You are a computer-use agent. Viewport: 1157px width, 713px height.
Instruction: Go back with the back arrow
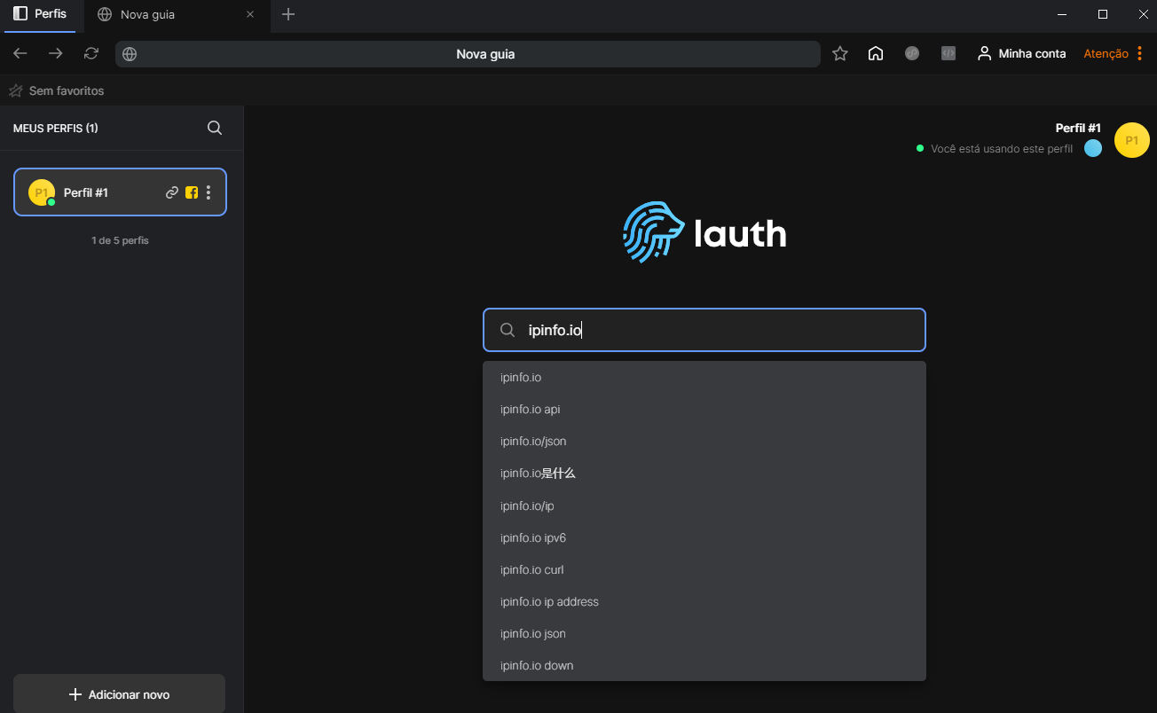(20, 54)
